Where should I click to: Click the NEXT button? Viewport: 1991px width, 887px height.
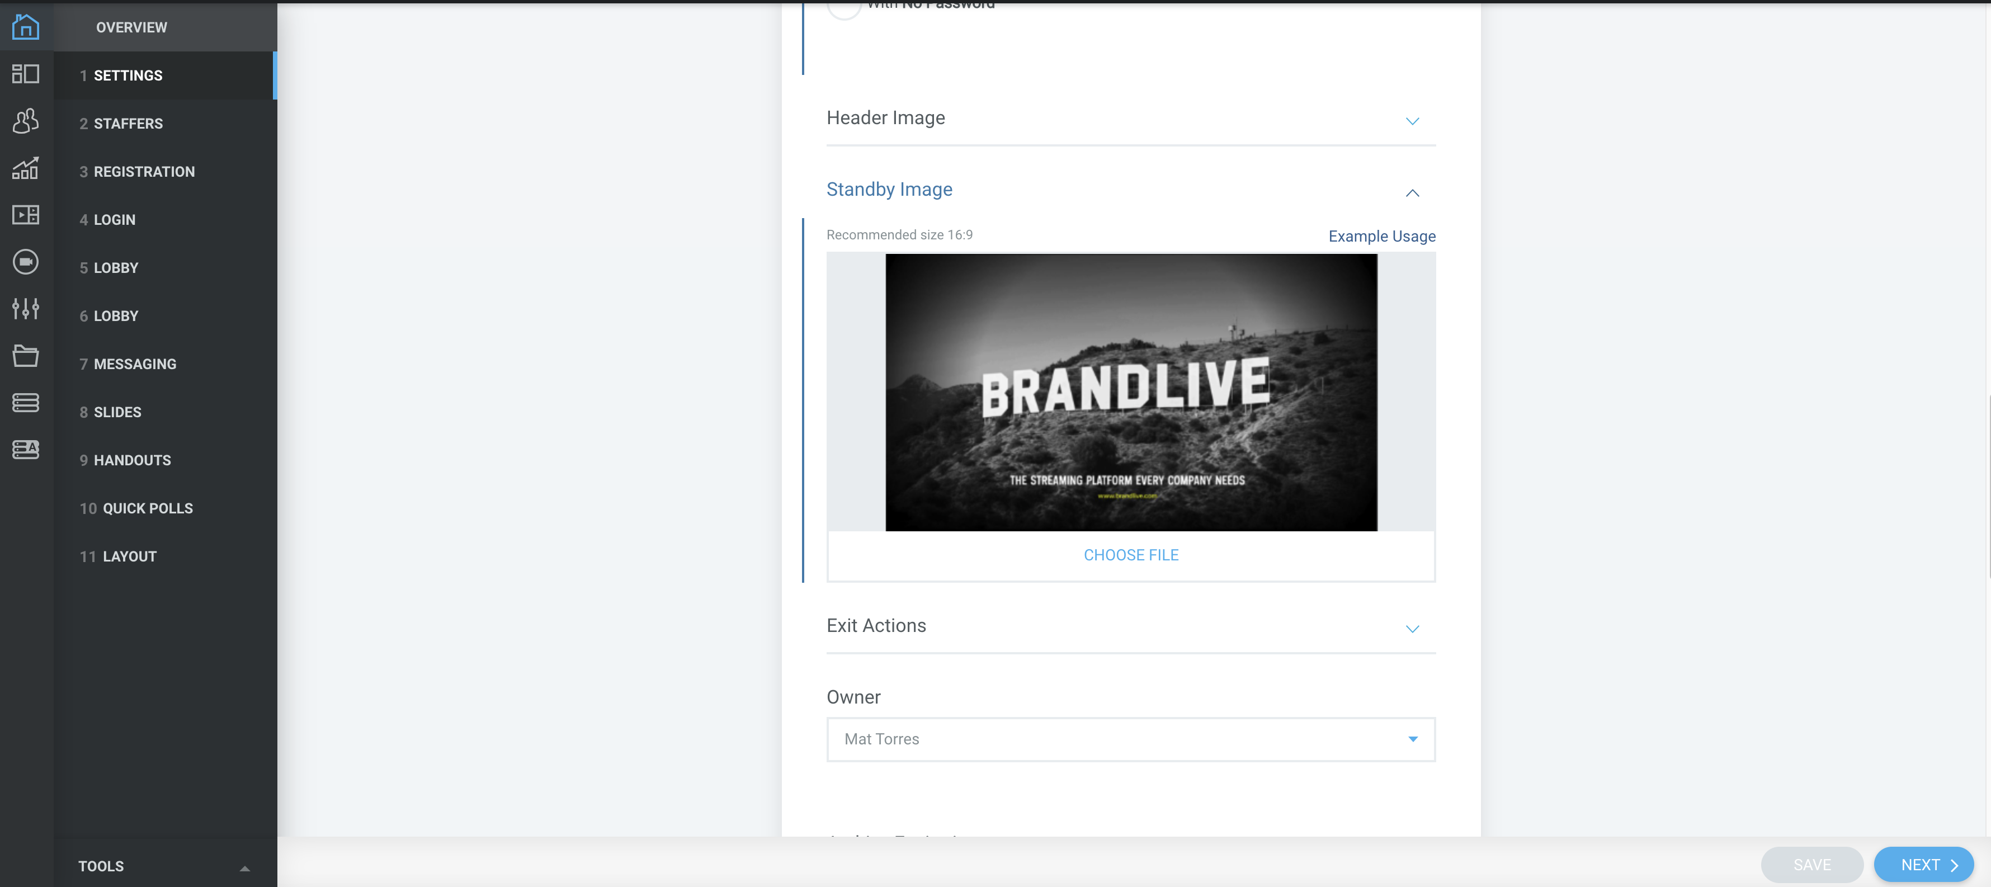point(1924,865)
